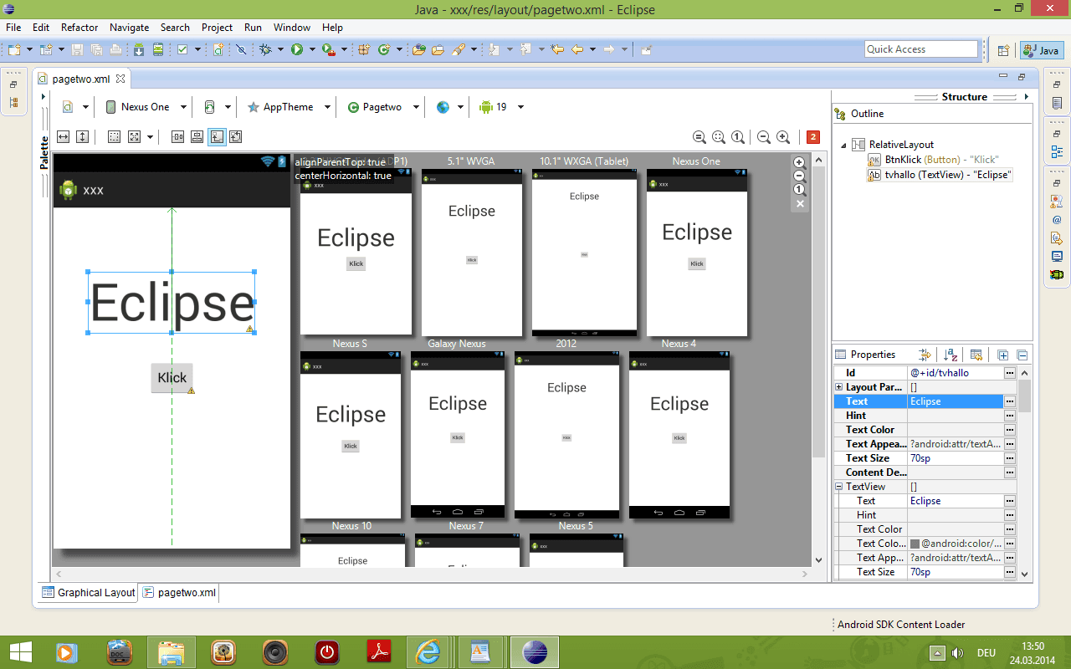
Task: Click the Nexus 4 preview thumbnail
Action: (679, 434)
